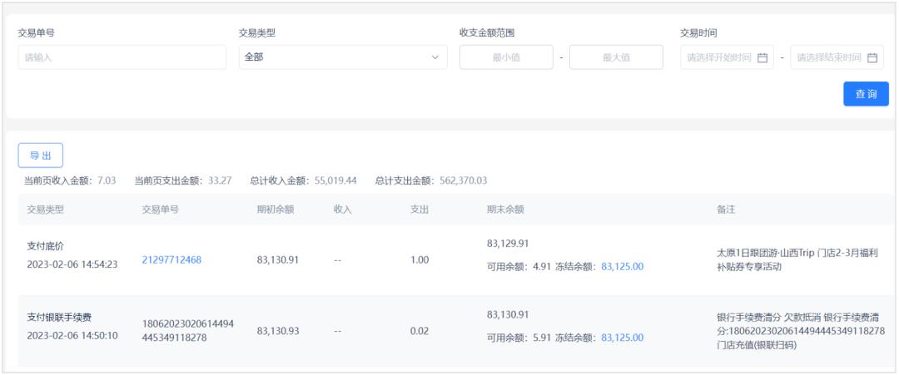Open the 请选择开始时间 date picker
899x375 pixels.
point(727,57)
